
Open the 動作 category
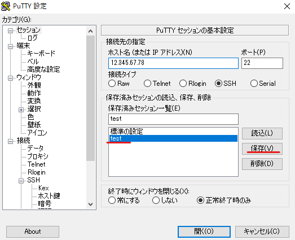[34, 93]
